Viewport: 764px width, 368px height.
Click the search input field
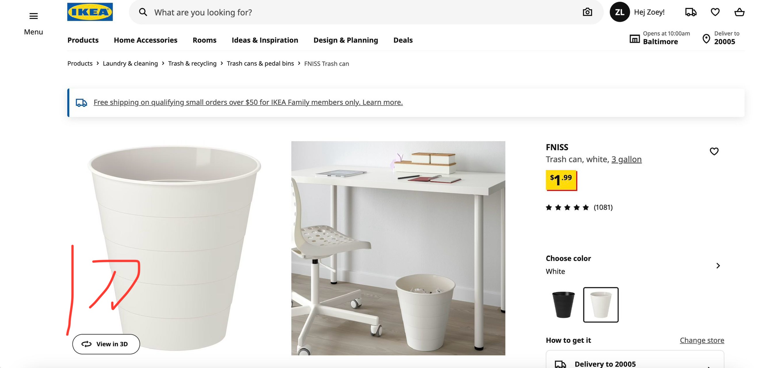tap(356, 13)
